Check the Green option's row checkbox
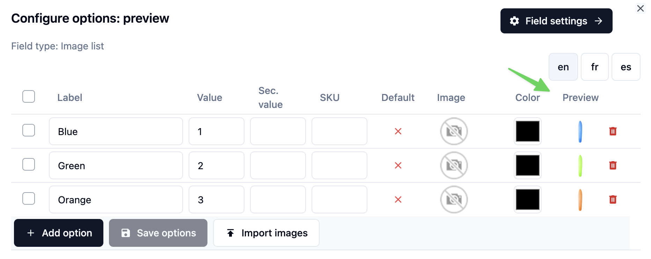 pyautogui.click(x=29, y=164)
